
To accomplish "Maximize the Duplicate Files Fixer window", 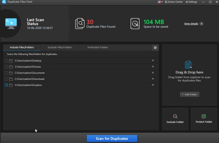I will (210, 2).
